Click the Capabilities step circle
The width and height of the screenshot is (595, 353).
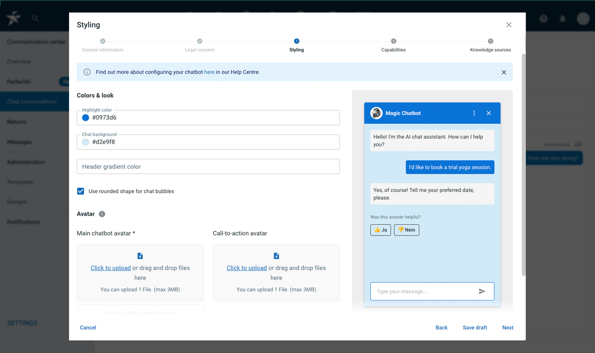click(394, 41)
